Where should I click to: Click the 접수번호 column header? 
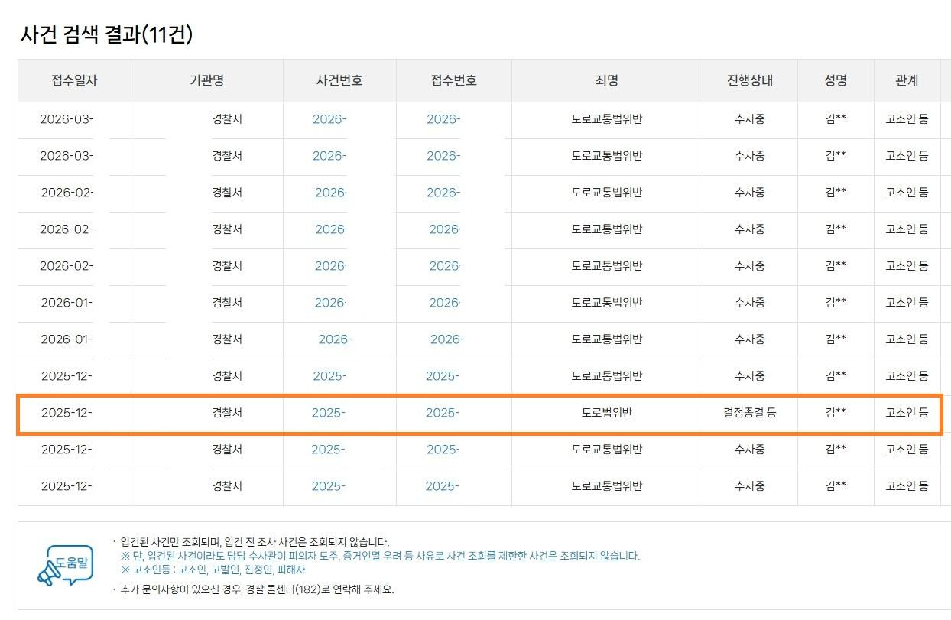[453, 80]
